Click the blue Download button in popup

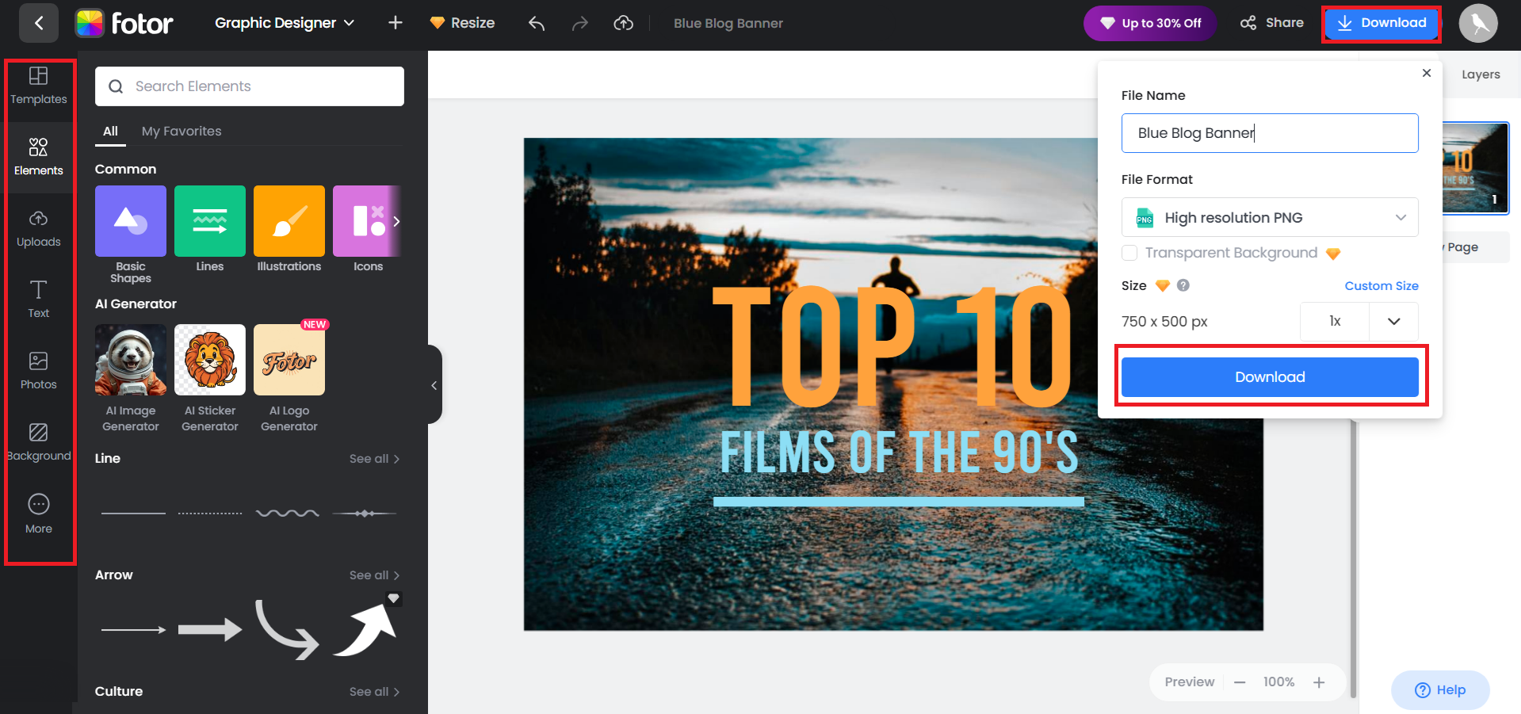(1270, 377)
